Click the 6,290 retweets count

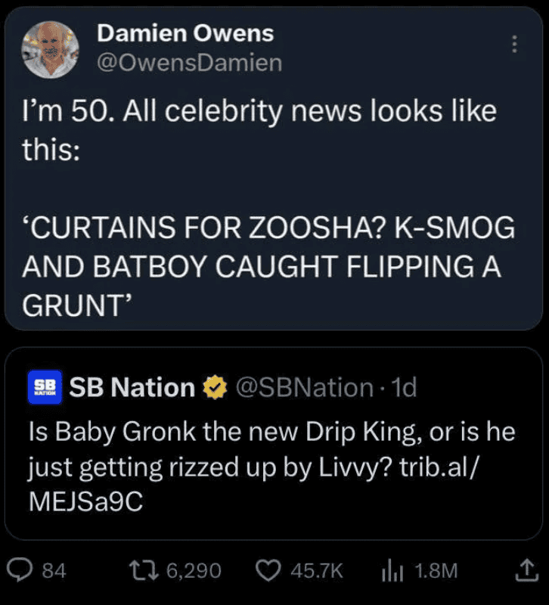pos(192,570)
